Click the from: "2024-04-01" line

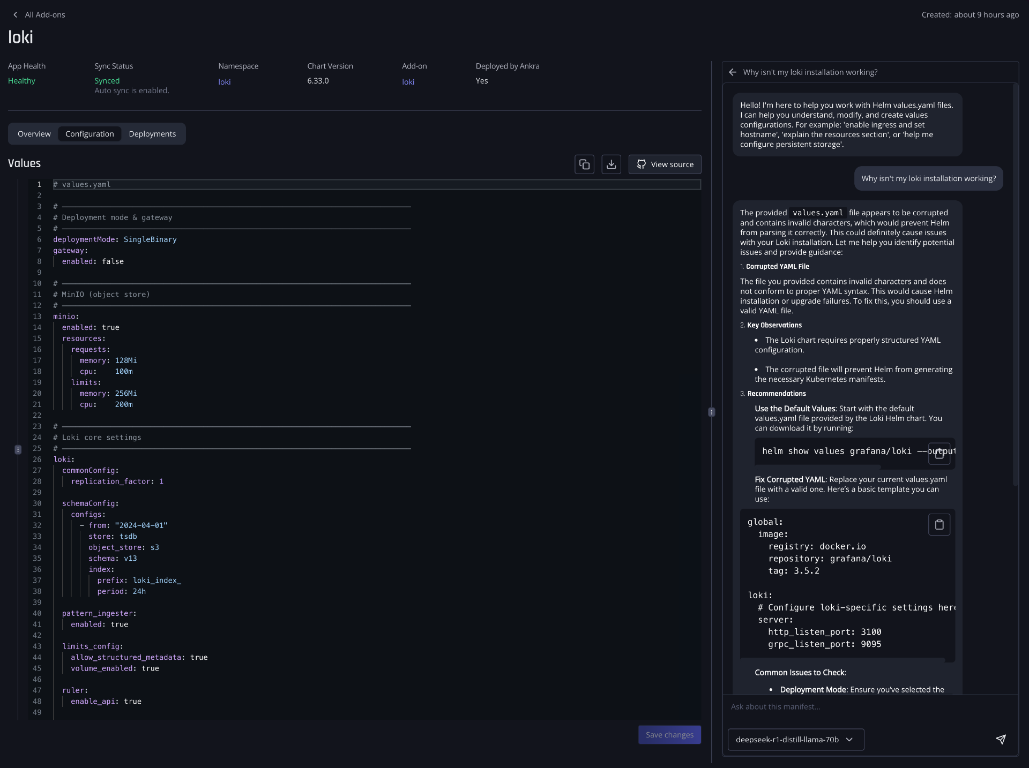[x=124, y=525]
